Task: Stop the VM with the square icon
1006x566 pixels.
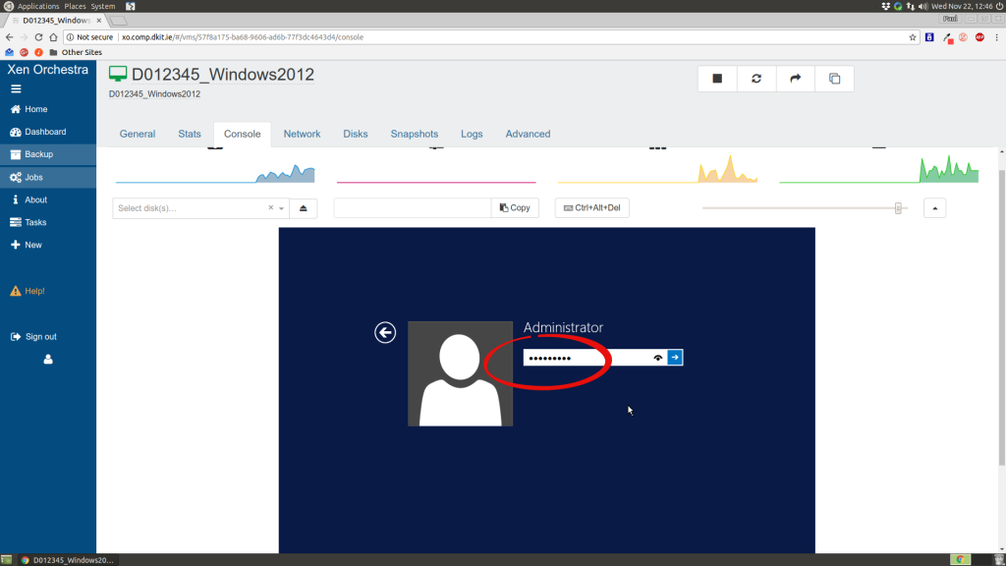Action: pos(717,79)
